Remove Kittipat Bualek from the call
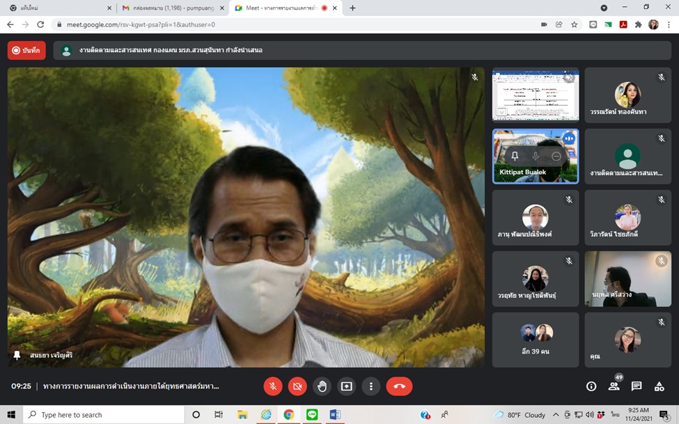The height and width of the screenshot is (424, 679). point(556,157)
